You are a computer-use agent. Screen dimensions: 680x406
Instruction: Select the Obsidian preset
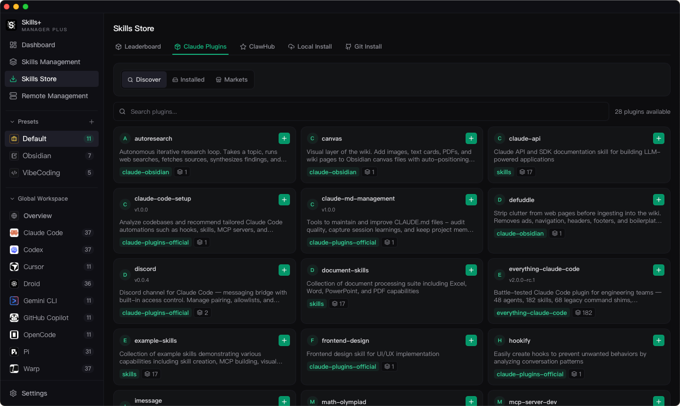click(51, 156)
